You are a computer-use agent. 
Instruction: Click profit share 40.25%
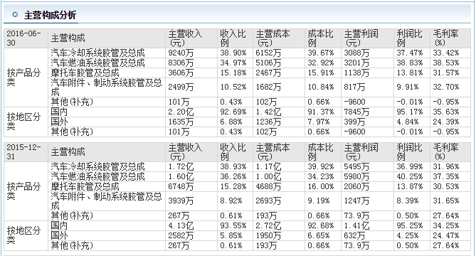(x=410, y=176)
